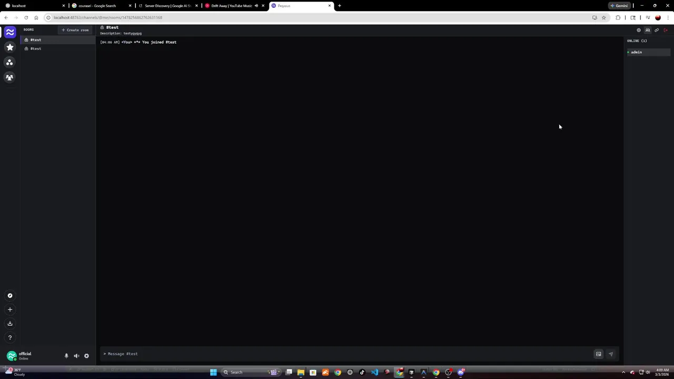The height and width of the screenshot is (379, 674).
Task: Click admin in the online list
Action: [648, 52]
